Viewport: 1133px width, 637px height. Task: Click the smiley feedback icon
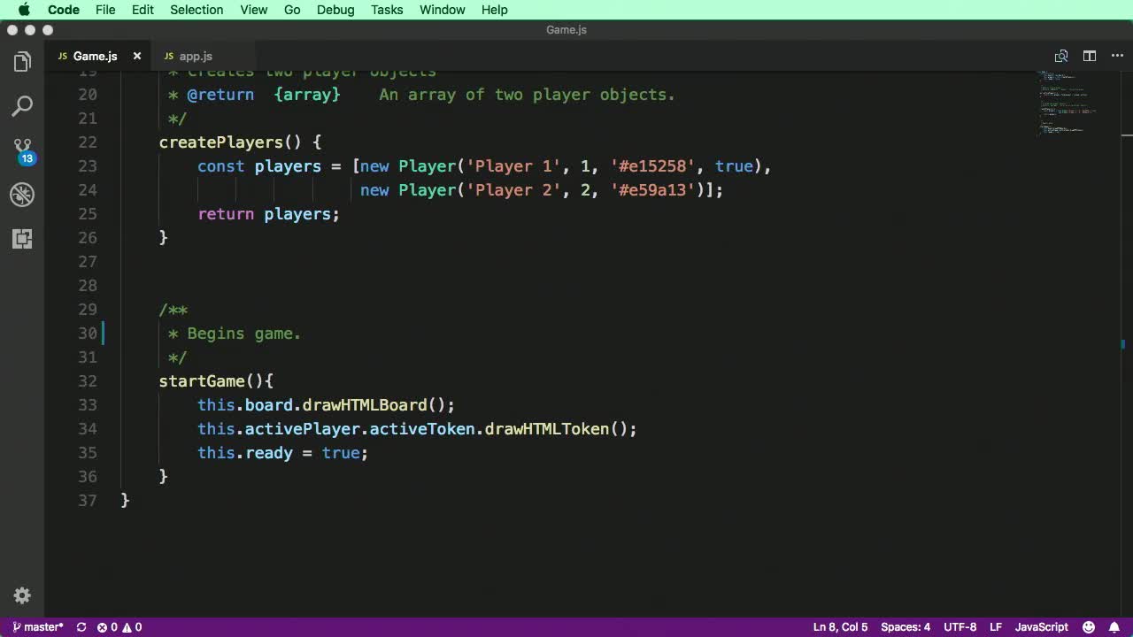1090,627
